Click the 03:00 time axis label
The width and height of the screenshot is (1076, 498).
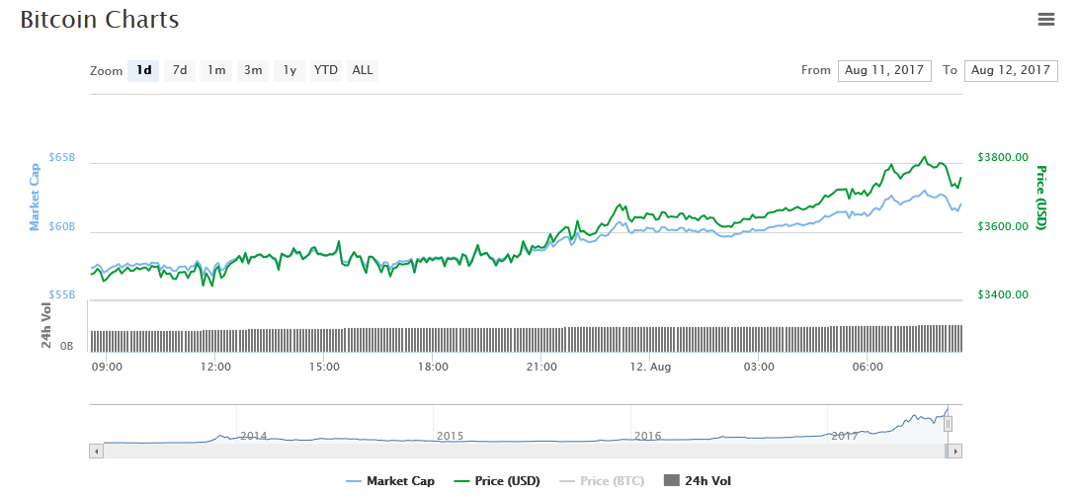tap(759, 367)
